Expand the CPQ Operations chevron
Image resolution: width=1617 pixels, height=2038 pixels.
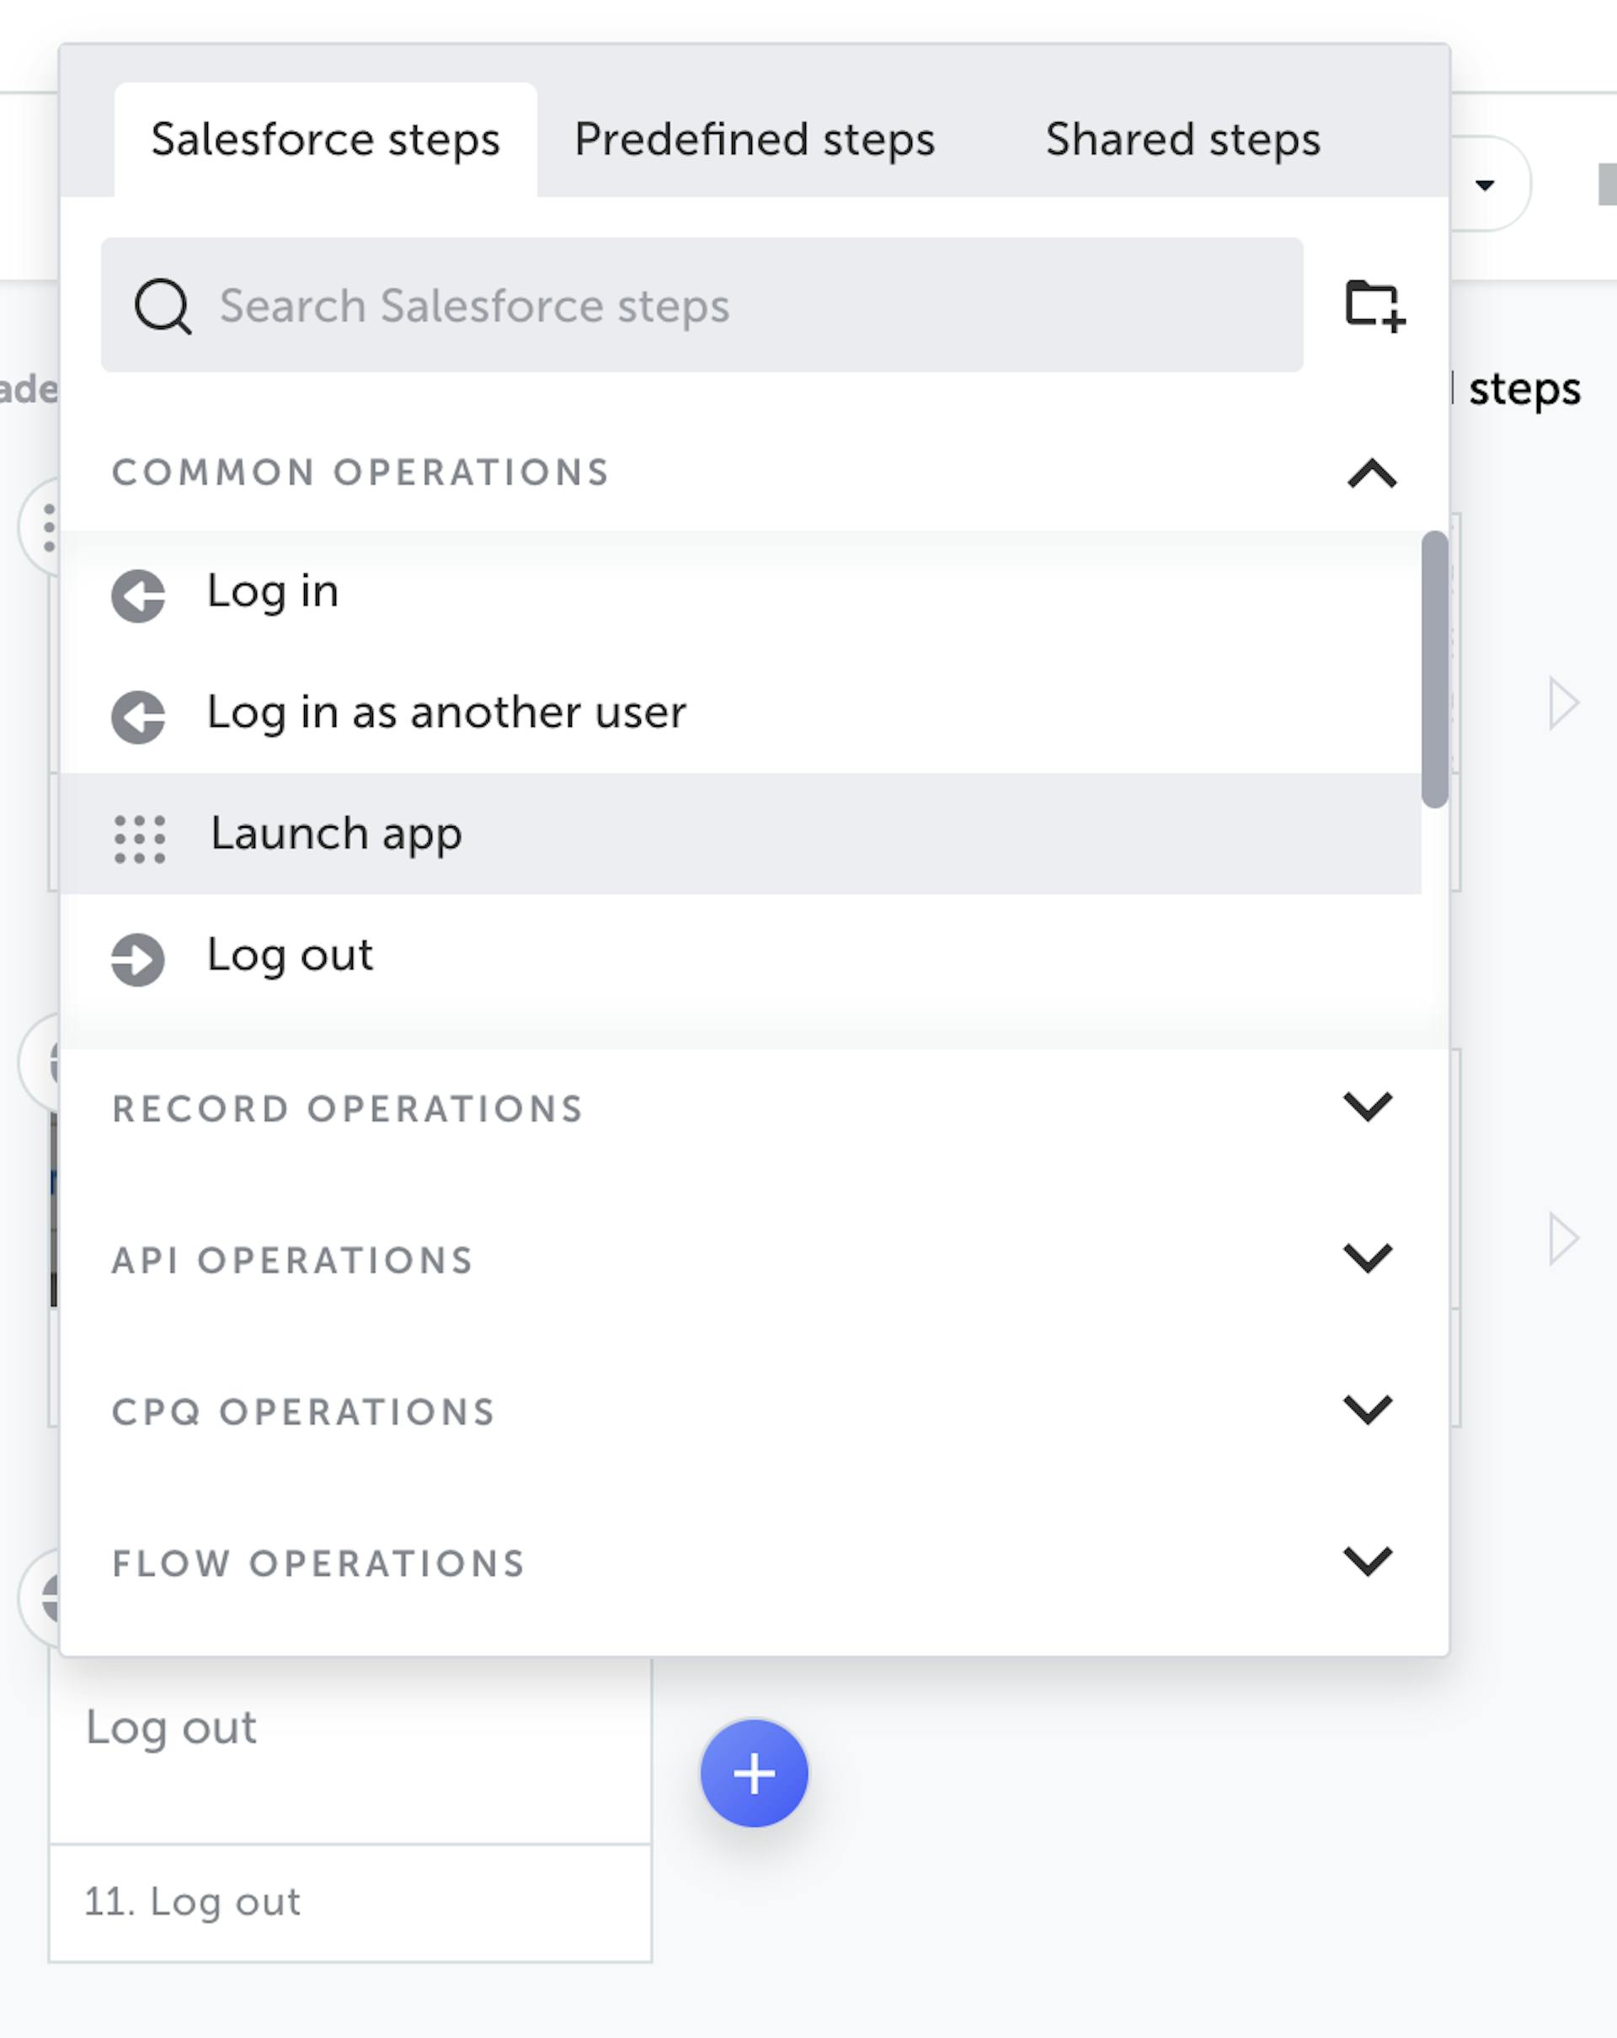(x=1368, y=1410)
